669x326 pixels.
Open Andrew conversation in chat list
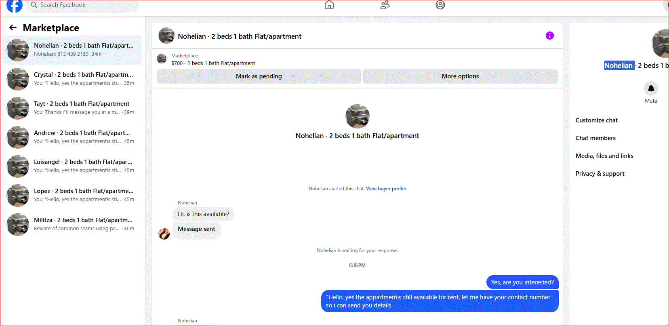pyautogui.click(x=73, y=137)
